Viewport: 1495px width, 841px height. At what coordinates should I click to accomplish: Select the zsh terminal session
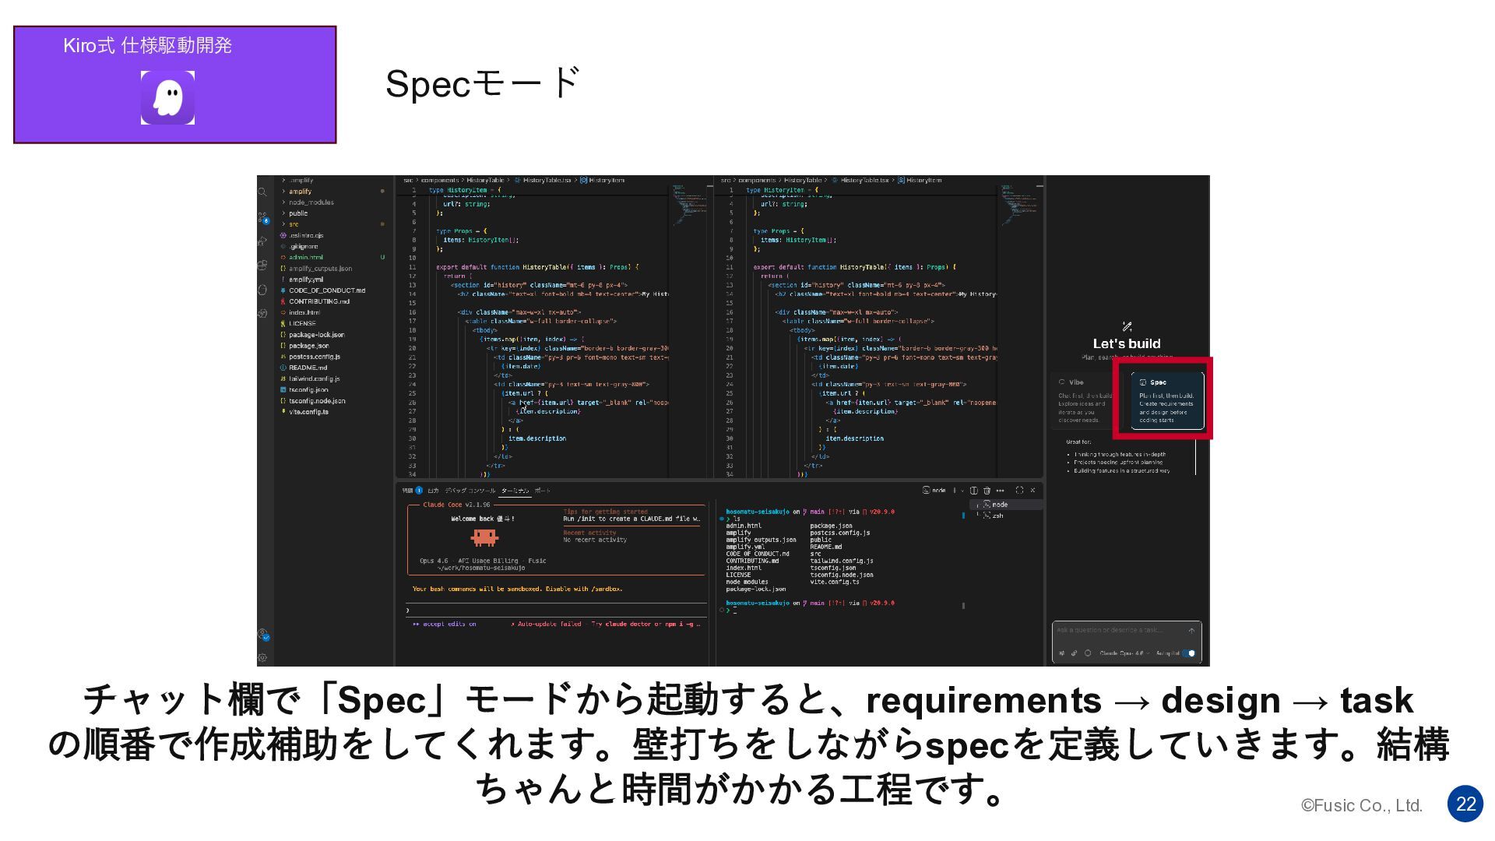[997, 516]
